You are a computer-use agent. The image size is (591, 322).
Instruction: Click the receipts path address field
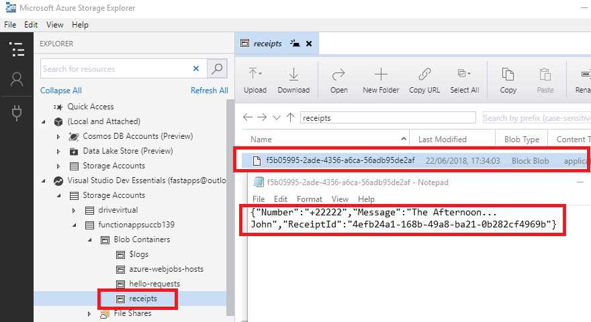pos(388,117)
